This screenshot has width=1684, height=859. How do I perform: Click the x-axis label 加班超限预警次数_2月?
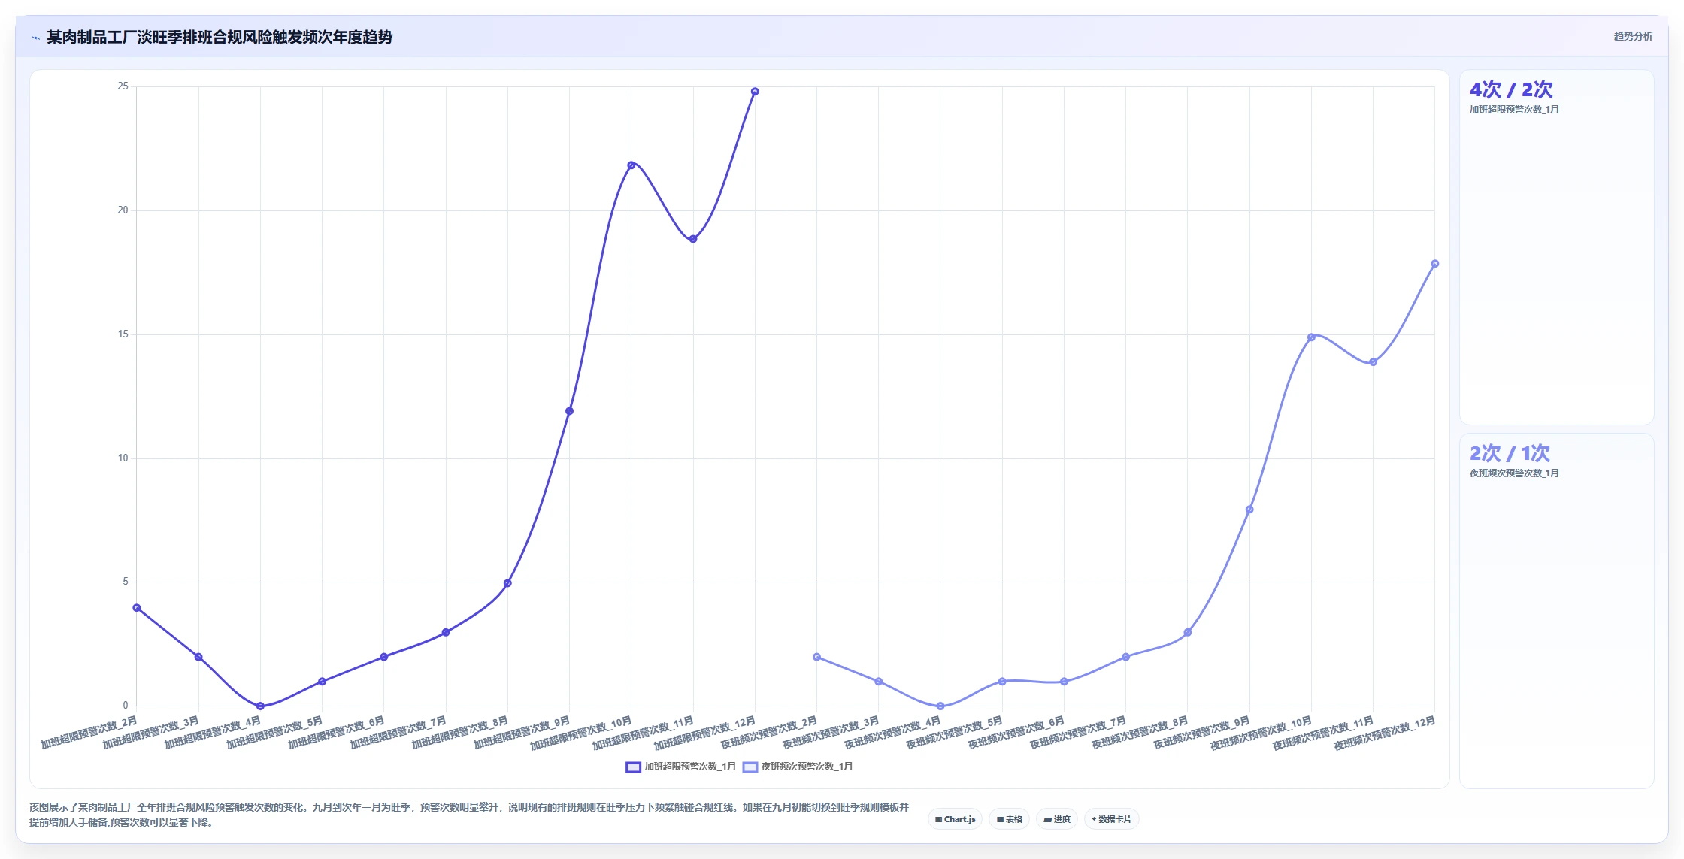(89, 732)
